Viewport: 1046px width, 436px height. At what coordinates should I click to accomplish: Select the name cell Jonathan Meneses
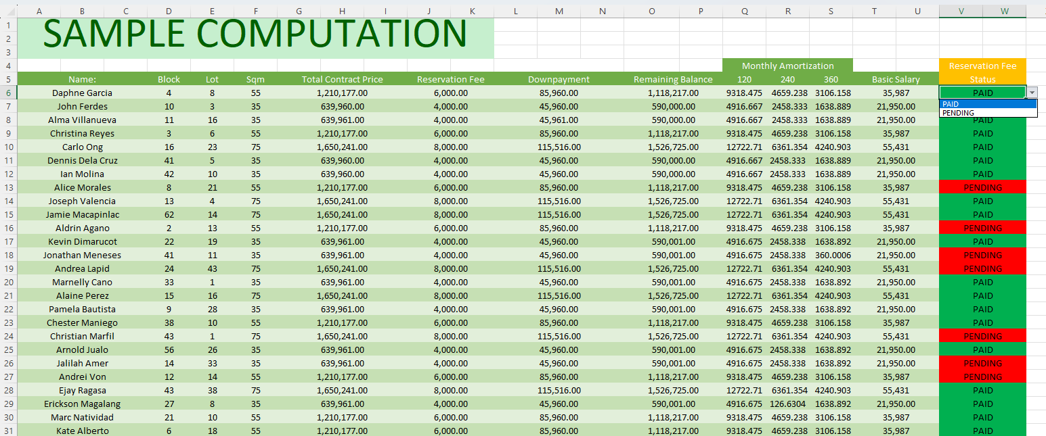pyautogui.click(x=82, y=255)
